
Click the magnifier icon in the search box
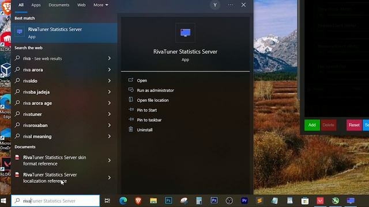(17, 201)
